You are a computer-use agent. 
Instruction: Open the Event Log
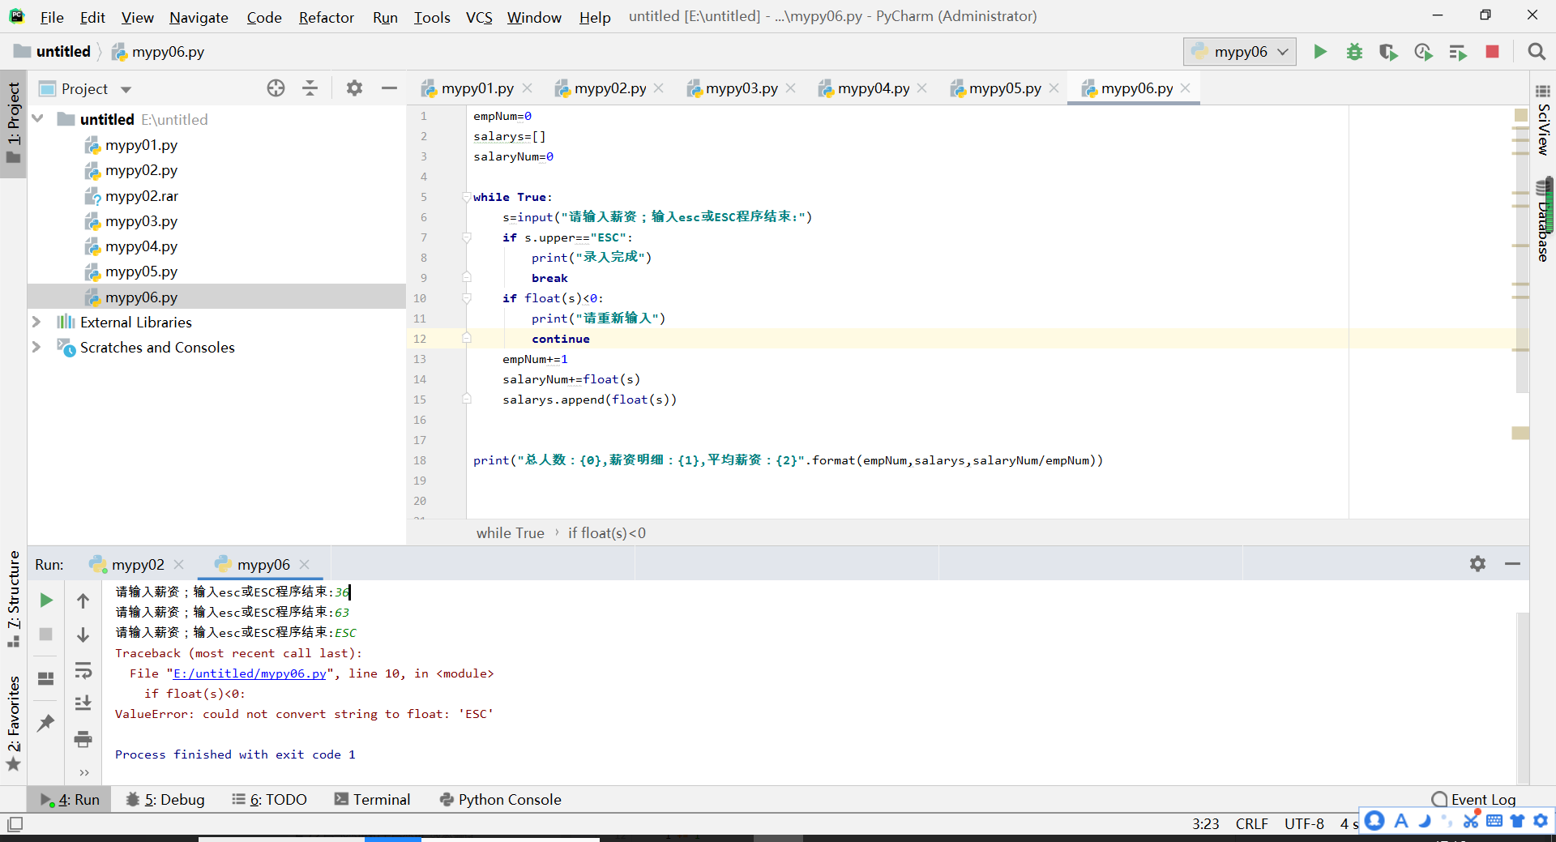[x=1473, y=800]
